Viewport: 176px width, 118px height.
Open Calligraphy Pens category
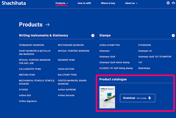30,69
